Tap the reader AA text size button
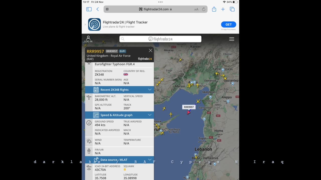Image resolution: width=321 pixels, height=180 pixels. click(196, 9)
